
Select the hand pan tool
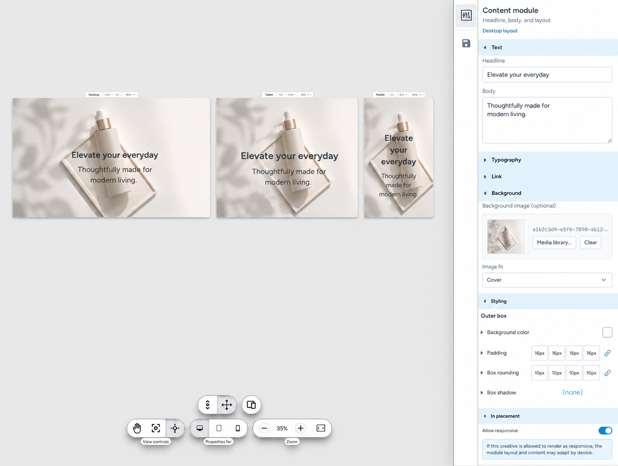click(137, 428)
